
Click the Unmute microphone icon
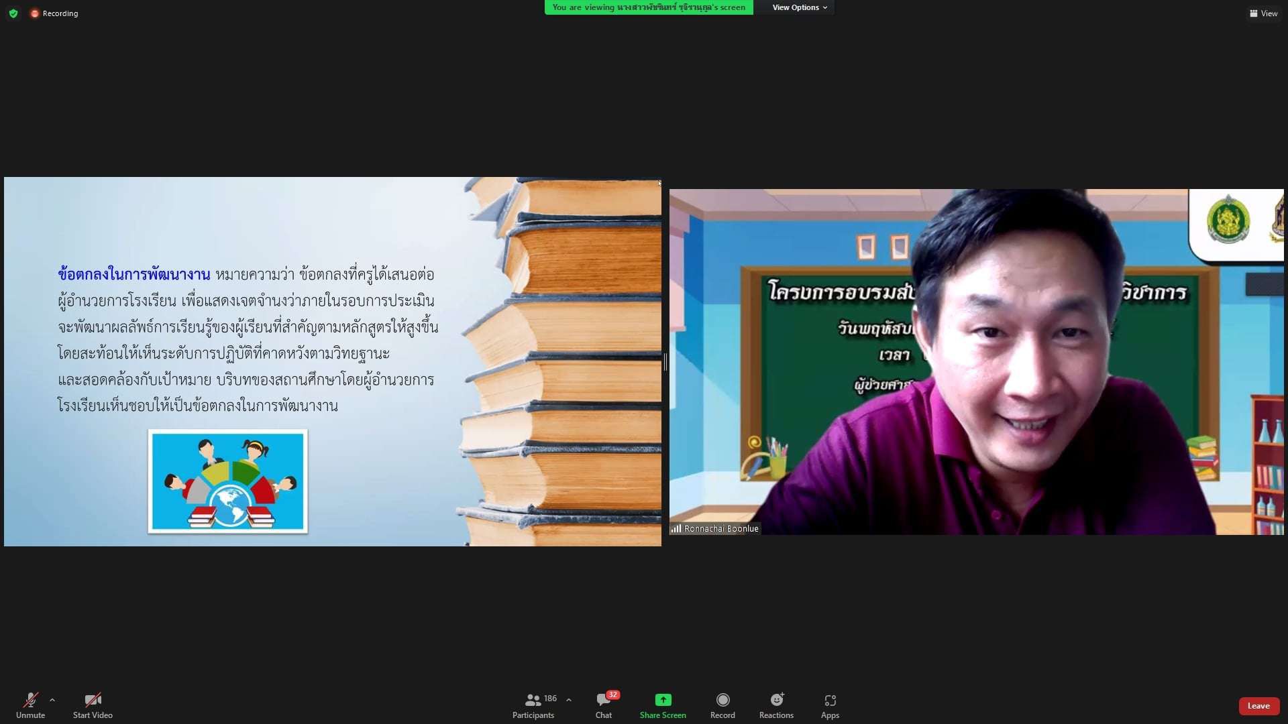coord(30,700)
